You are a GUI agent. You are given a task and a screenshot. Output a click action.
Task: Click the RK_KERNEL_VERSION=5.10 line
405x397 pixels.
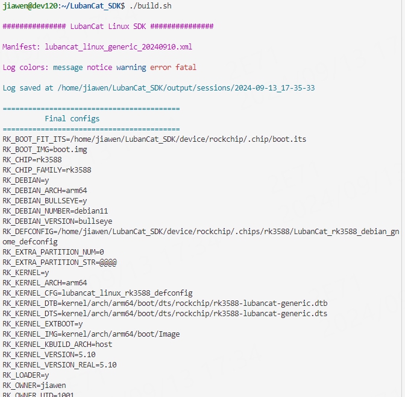[x=49, y=355]
